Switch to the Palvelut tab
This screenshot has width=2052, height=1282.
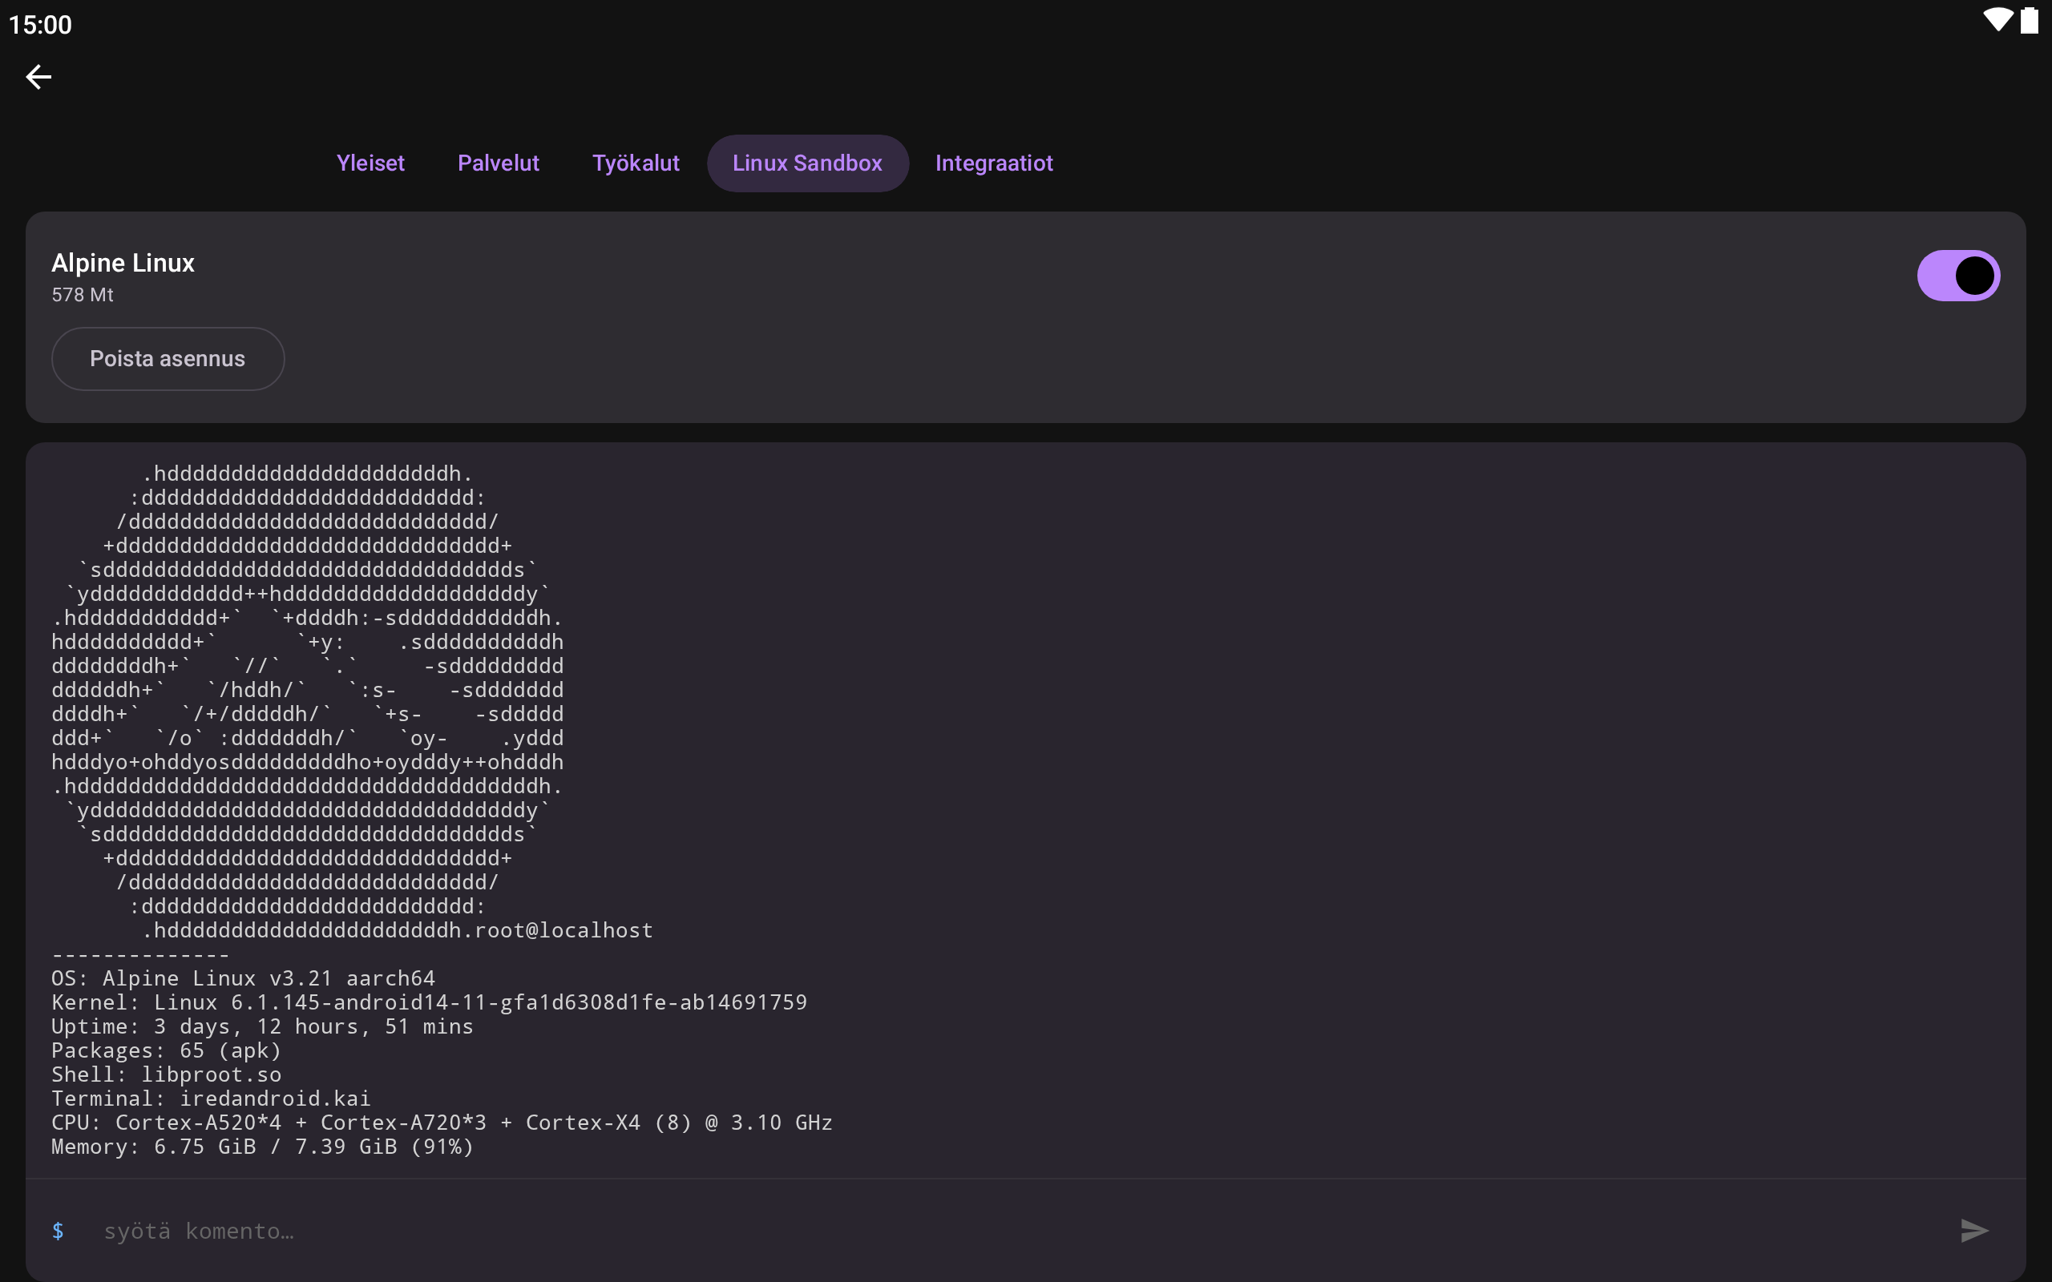pos(498,163)
